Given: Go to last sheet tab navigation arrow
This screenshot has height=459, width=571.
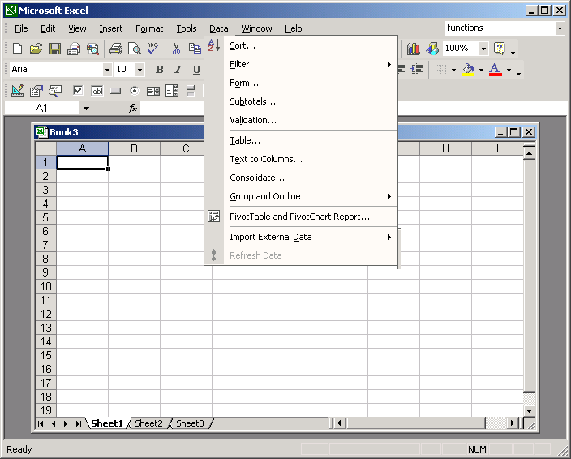Looking at the screenshot, I should click(x=79, y=423).
